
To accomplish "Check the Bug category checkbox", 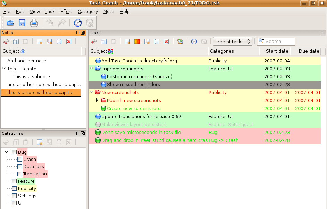I will click(x=14, y=152).
